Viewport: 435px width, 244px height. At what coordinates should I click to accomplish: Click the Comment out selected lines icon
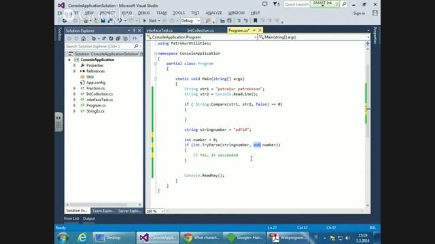coord(239,20)
